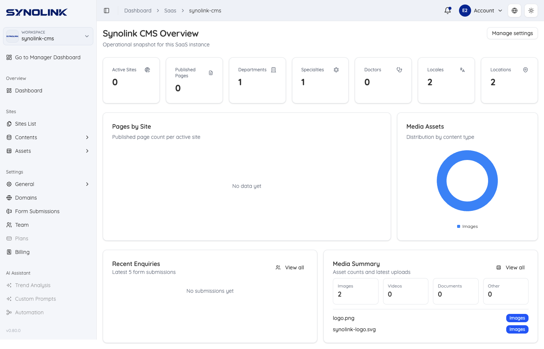Click the v0.80.0 version label

point(13,331)
